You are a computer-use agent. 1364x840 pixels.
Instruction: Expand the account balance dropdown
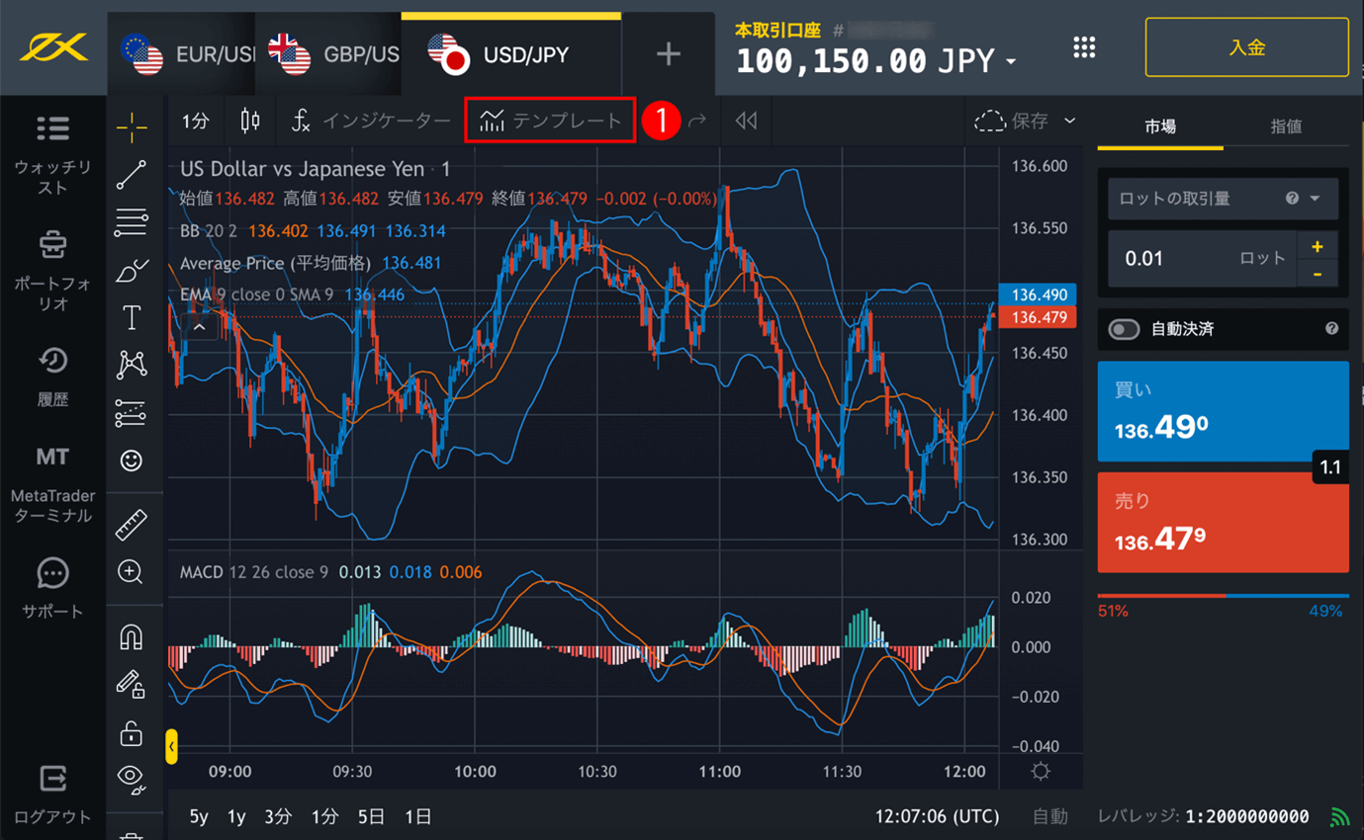click(x=1011, y=63)
